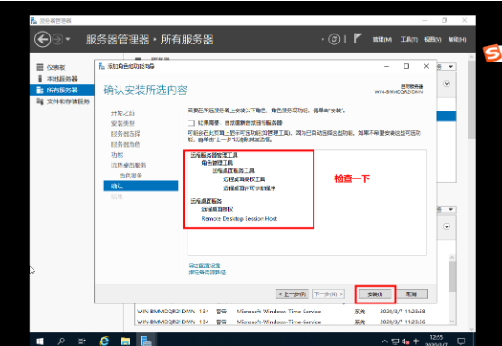This screenshot has height=346, width=502.
Task: Open File Explorer from the taskbar
Action: (x=125, y=341)
